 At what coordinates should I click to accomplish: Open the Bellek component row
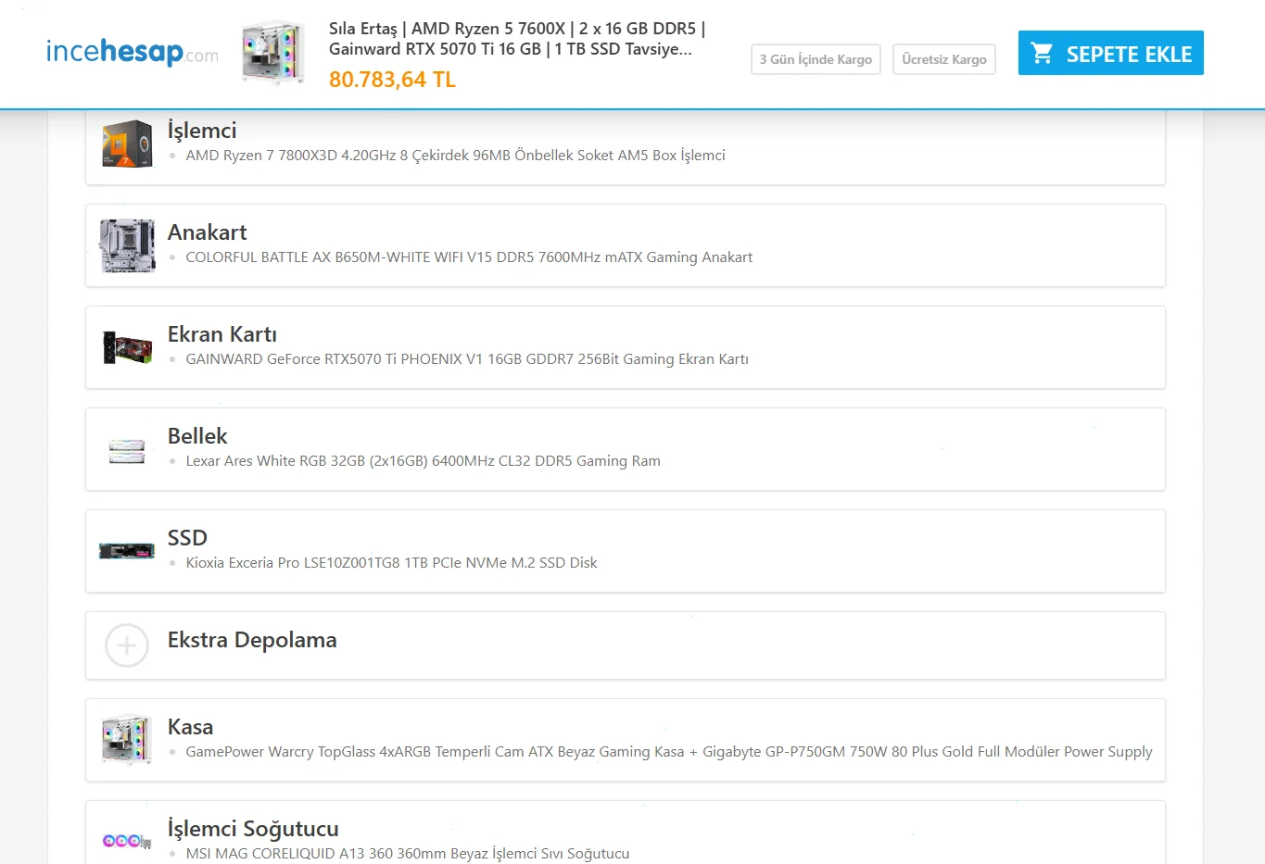coord(625,449)
